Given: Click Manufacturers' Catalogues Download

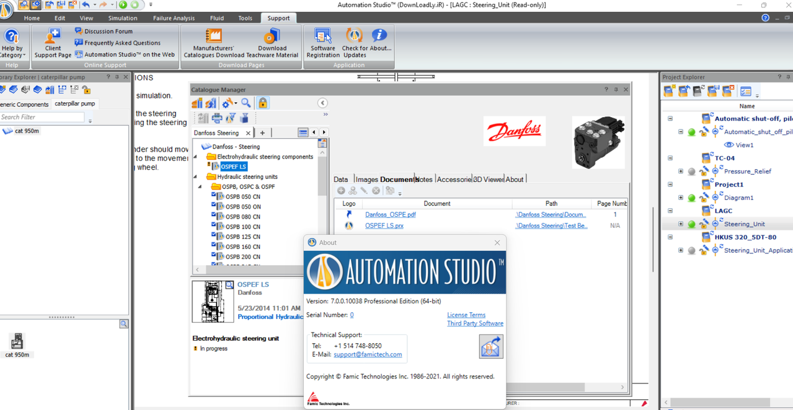Looking at the screenshot, I should pyautogui.click(x=214, y=43).
